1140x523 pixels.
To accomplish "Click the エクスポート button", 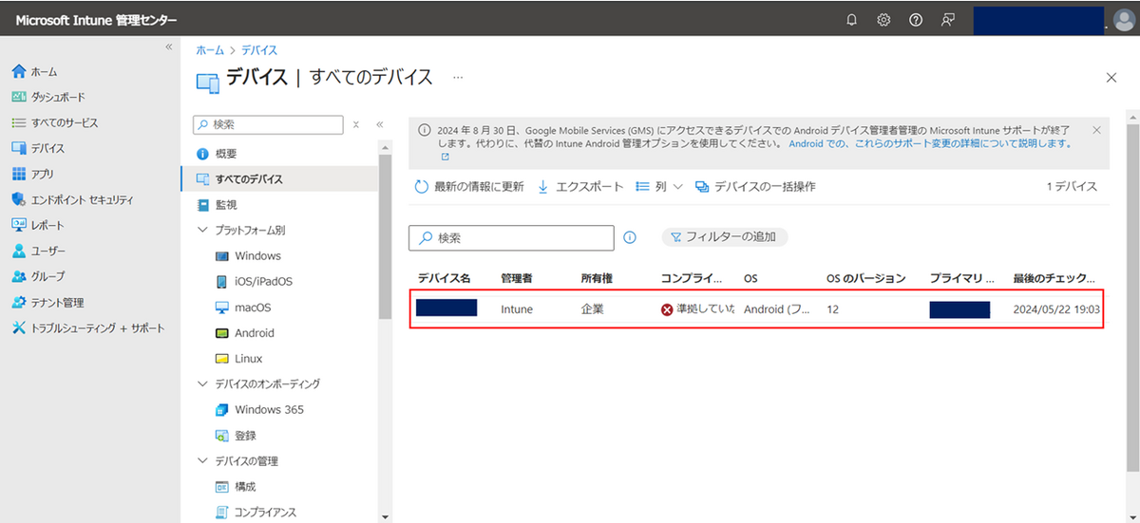I will (x=580, y=186).
